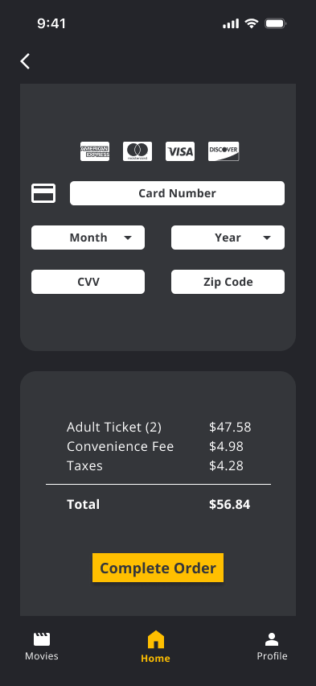316x686 pixels.
Task: Click the Month dropdown arrow
Action: click(x=128, y=238)
